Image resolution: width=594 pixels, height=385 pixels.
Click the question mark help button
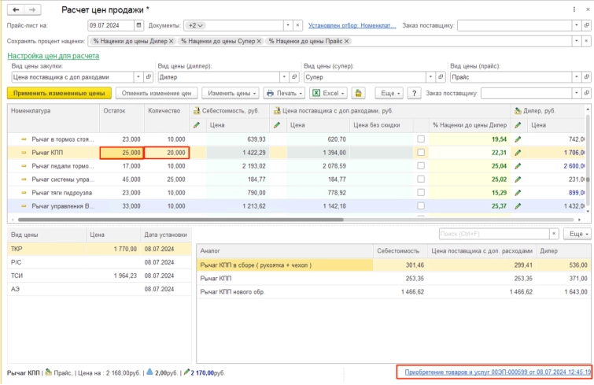(413, 93)
